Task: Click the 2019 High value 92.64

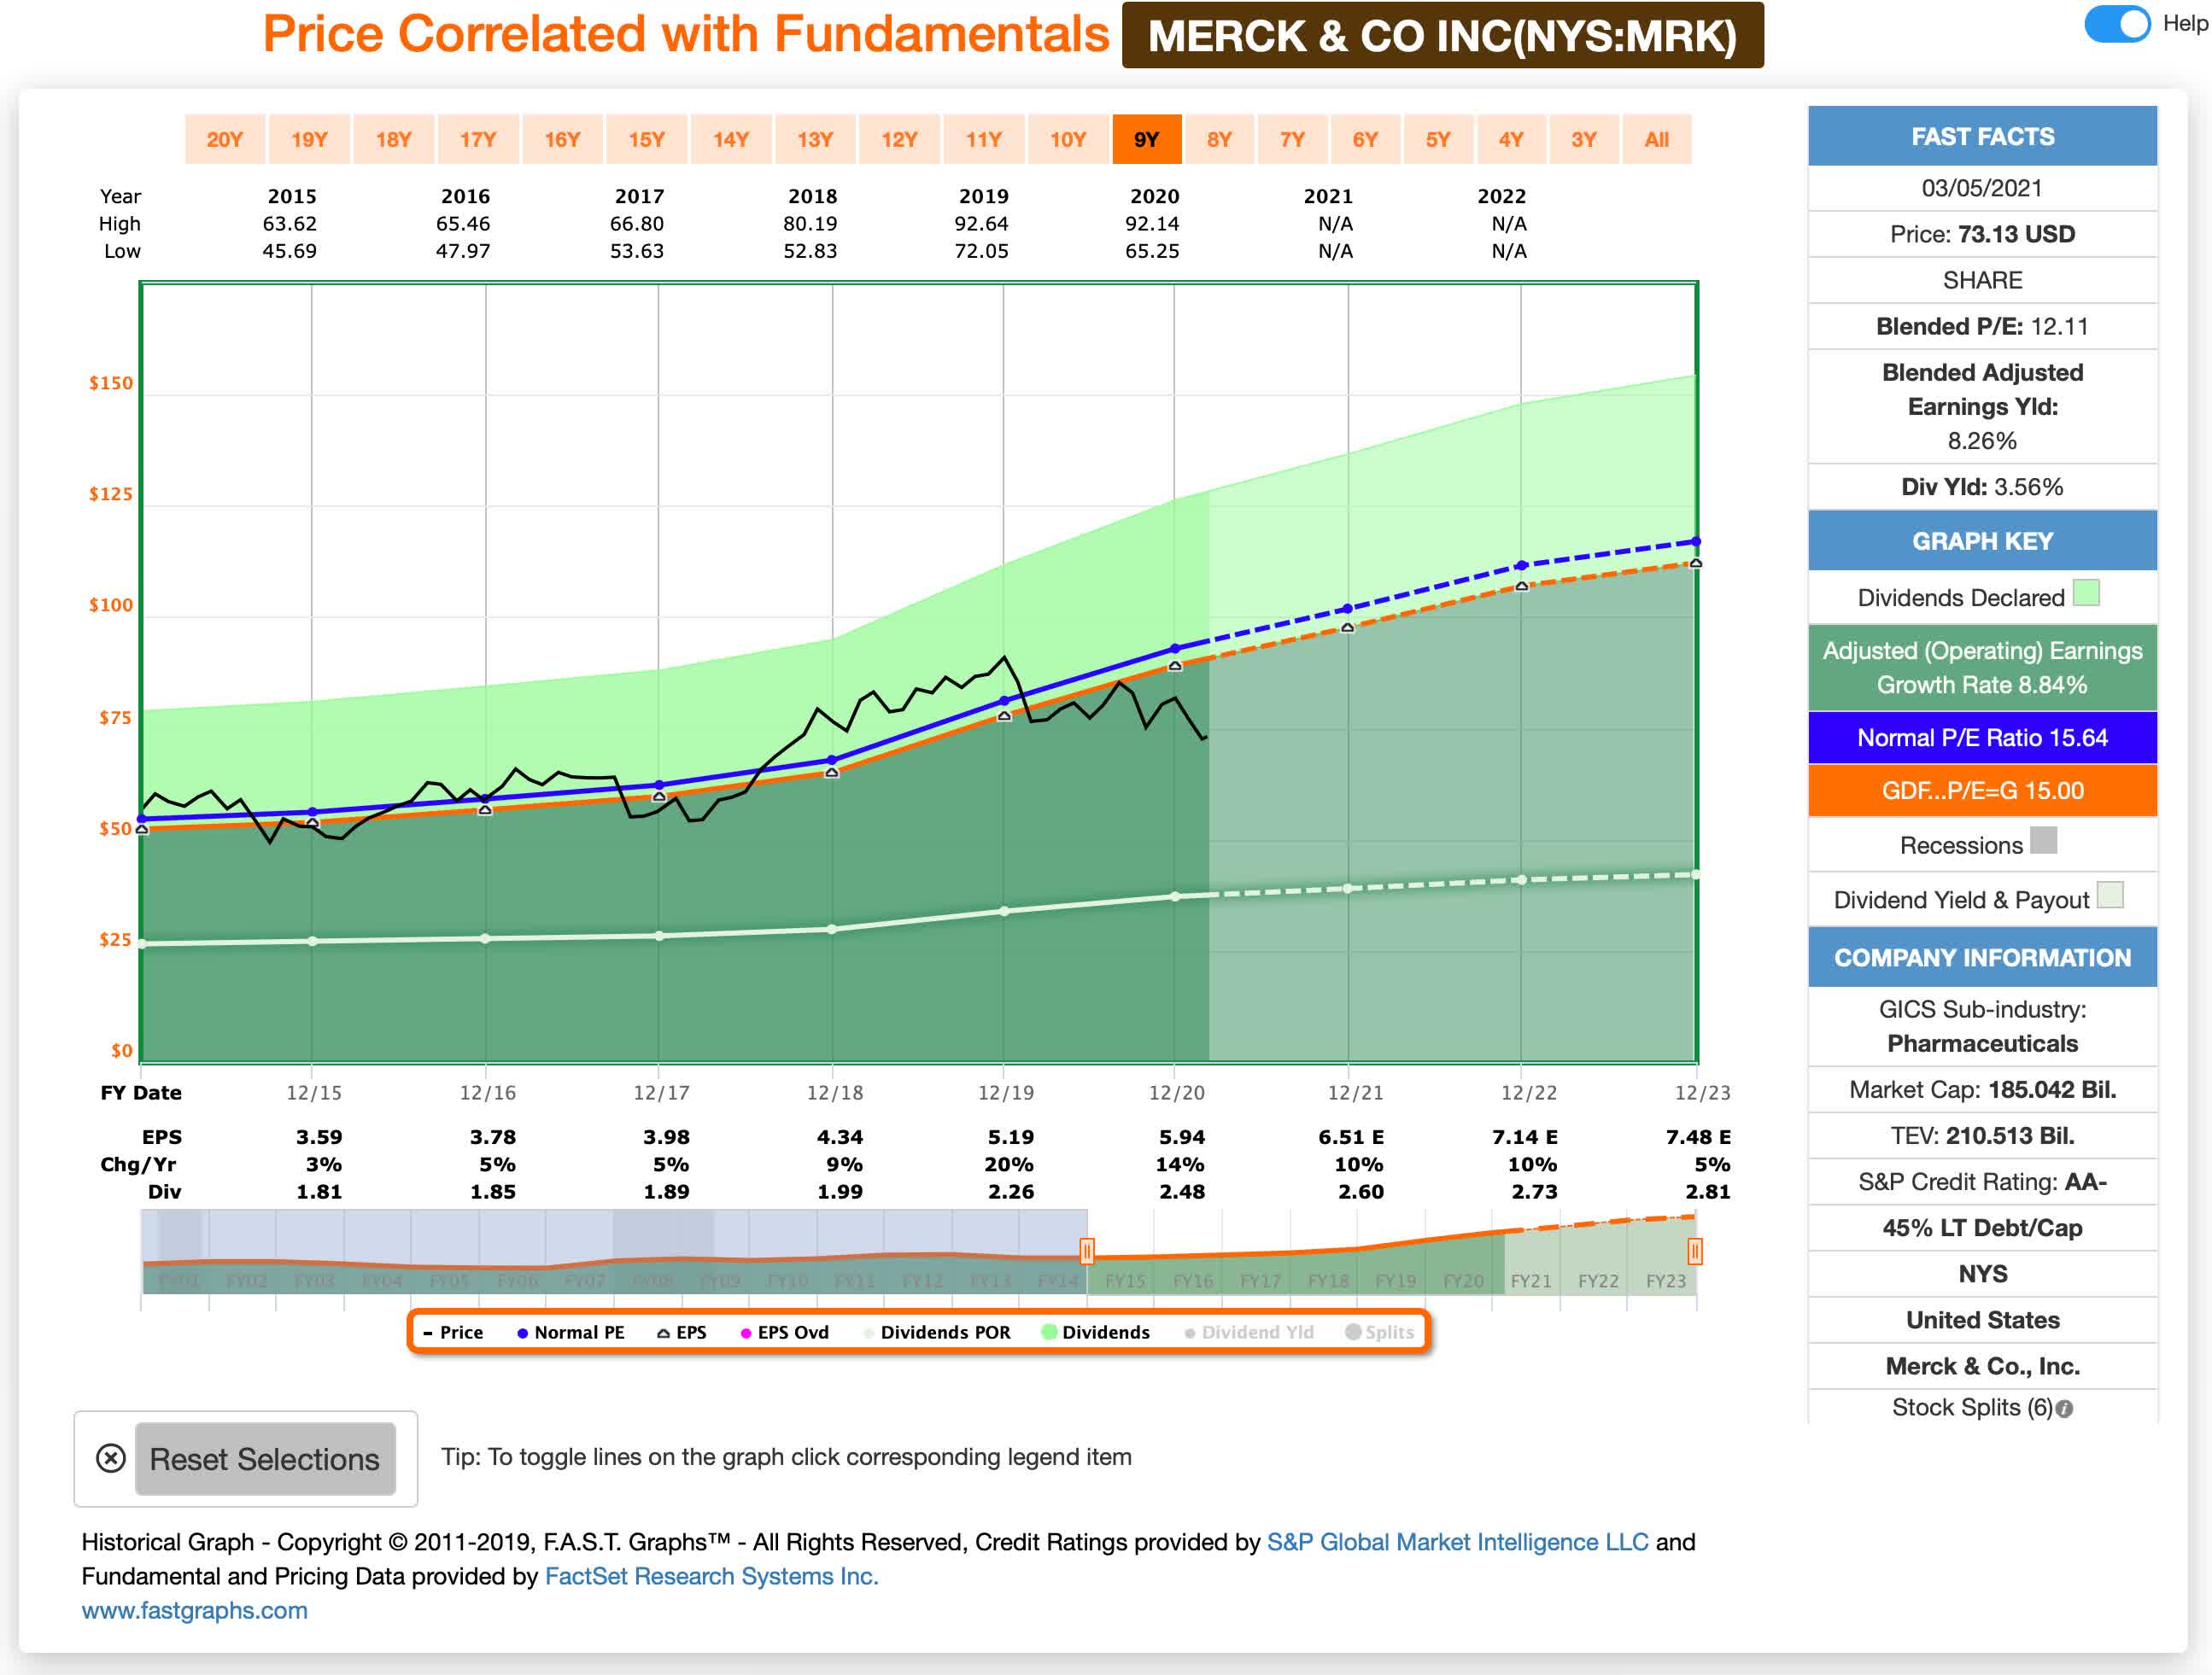Action: point(981,224)
